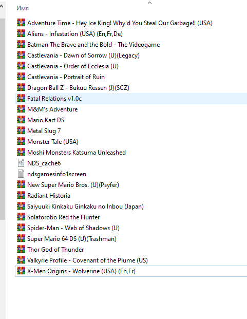Click the Super Mario 64 DS archive icon
The width and height of the screenshot is (247, 319).
(21, 238)
